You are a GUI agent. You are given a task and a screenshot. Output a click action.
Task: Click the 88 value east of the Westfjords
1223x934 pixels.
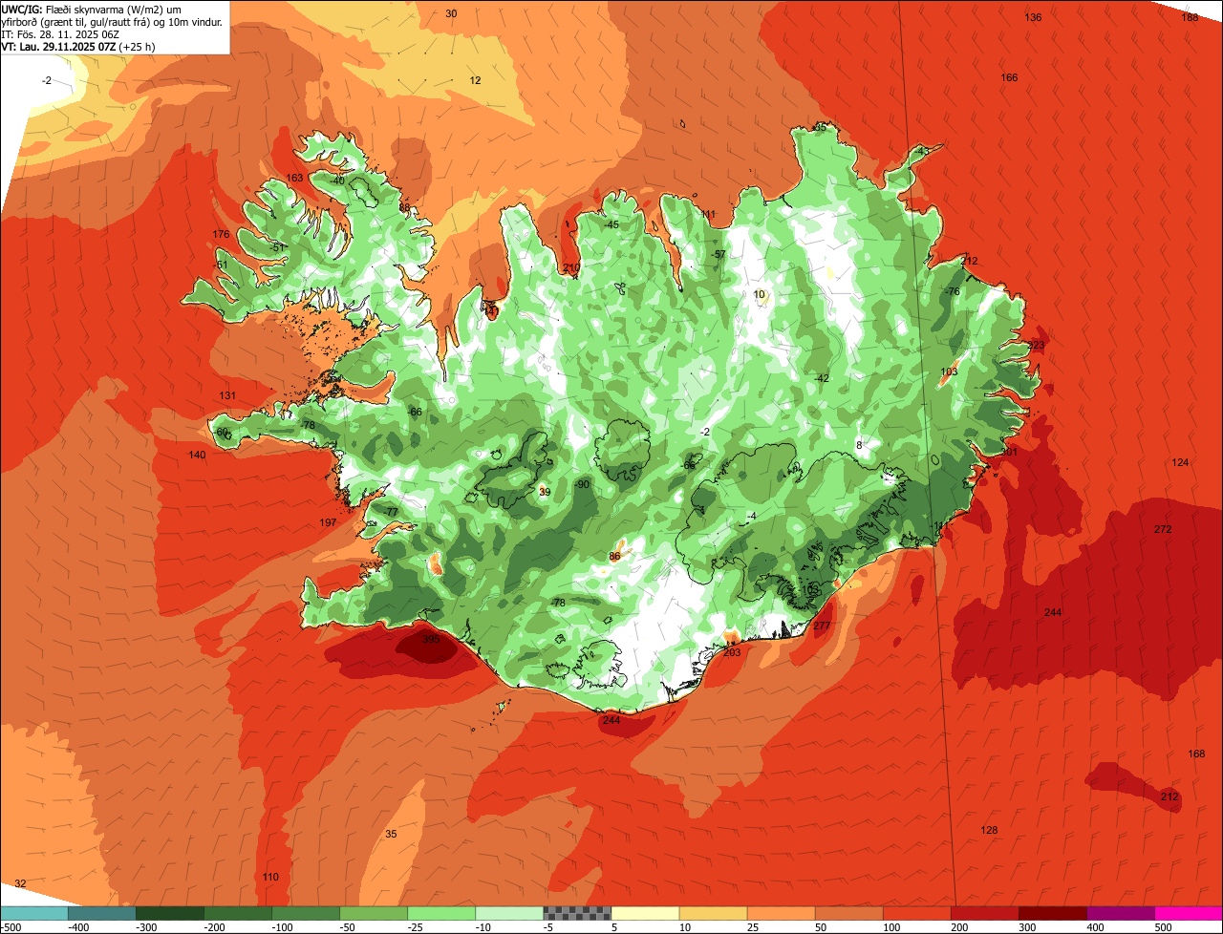click(404, 207)
